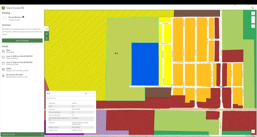Zoom to the selected R-2 feature

pyautogui.click(x=52, y=98)
